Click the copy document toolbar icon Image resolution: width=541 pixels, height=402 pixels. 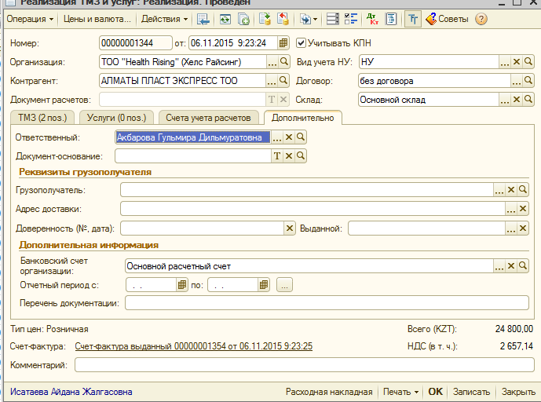tap(243, 19)
